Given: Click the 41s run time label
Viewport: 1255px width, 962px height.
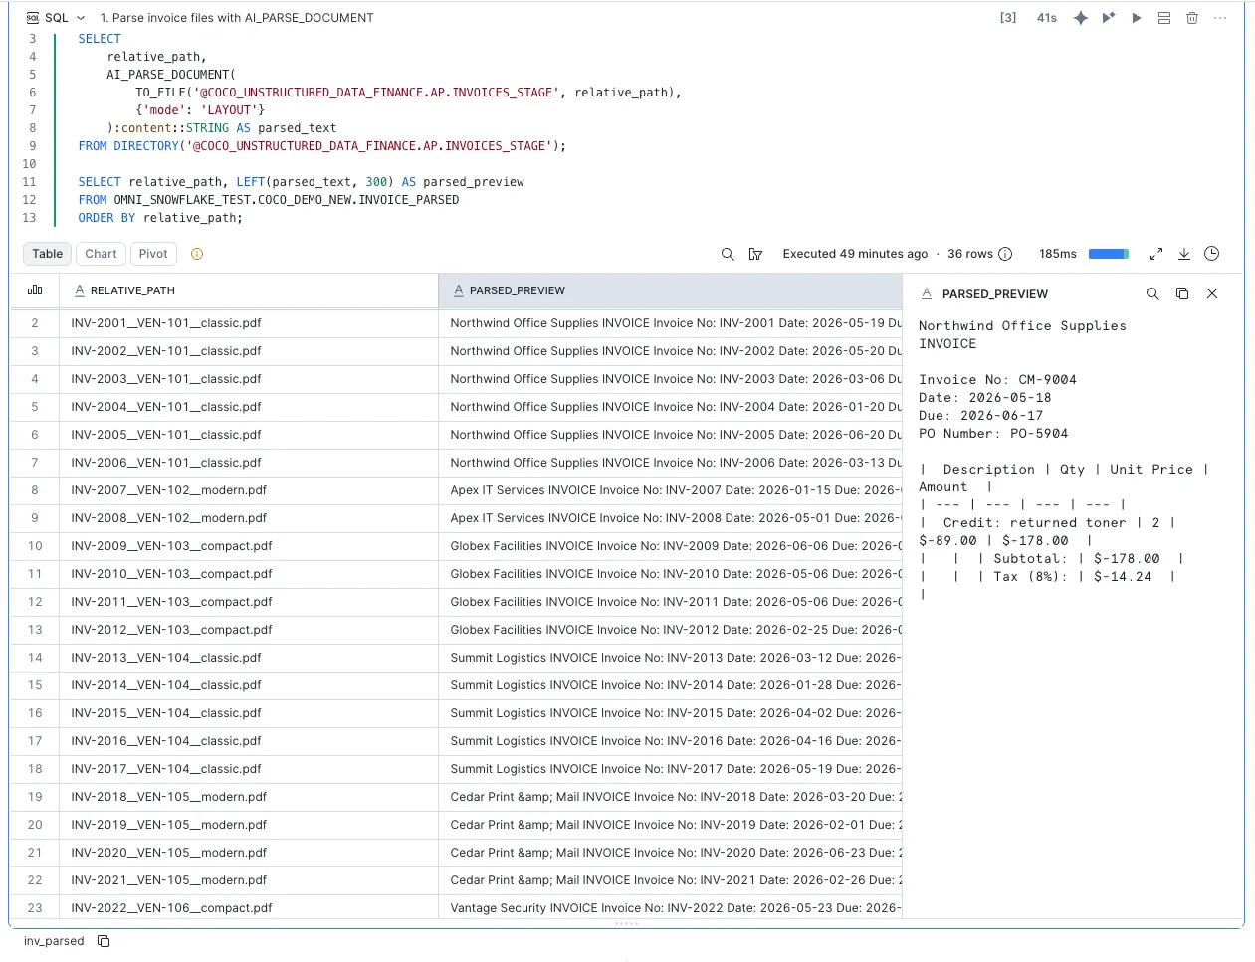Looking at the screenshot, I should [1047, 18].
